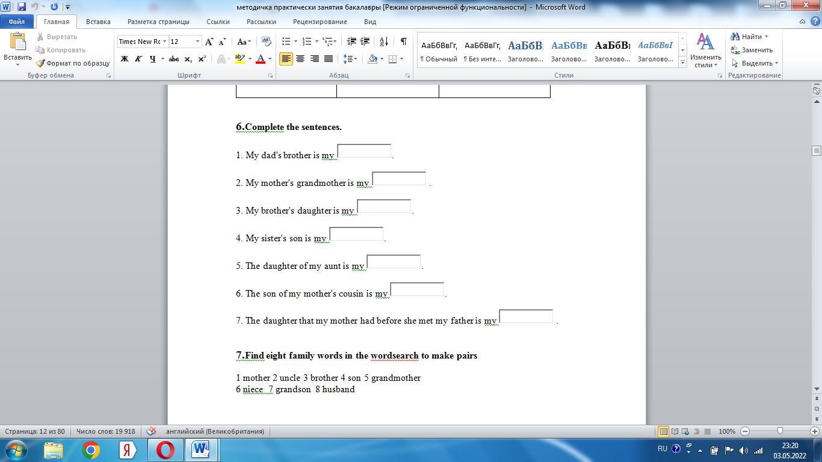Click the vertical scrollbar thumb

(x=817, y=150)
